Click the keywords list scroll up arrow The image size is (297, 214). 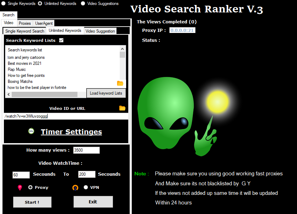123,49
